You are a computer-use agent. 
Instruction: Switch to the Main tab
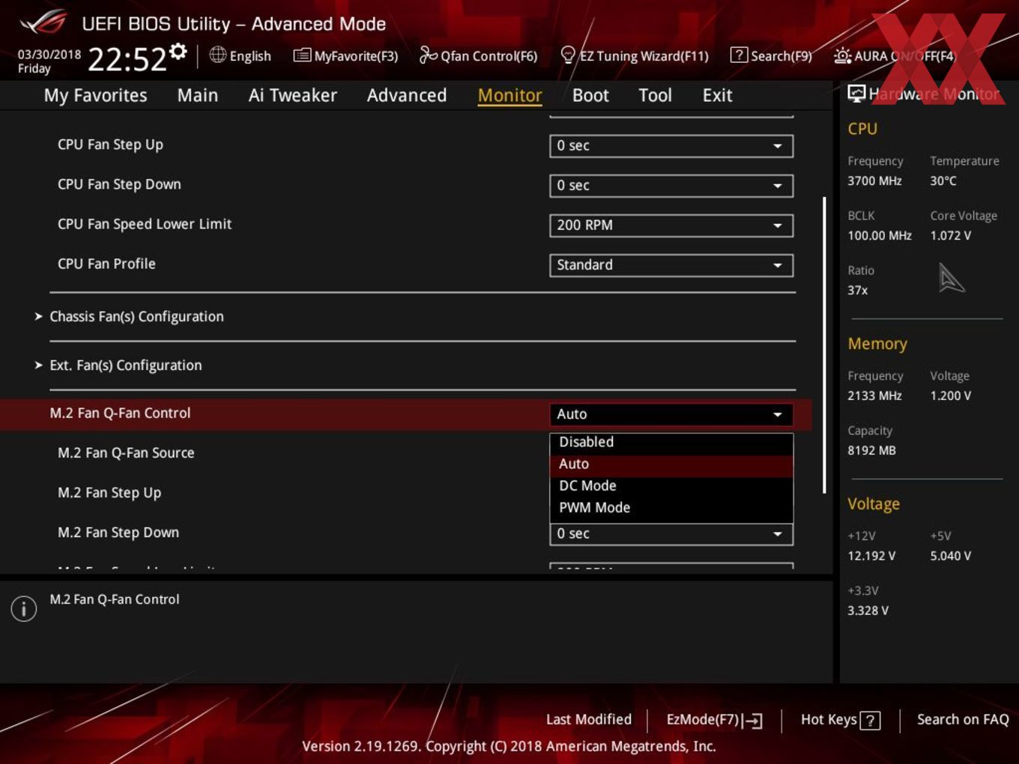click(x=198, y=95)
